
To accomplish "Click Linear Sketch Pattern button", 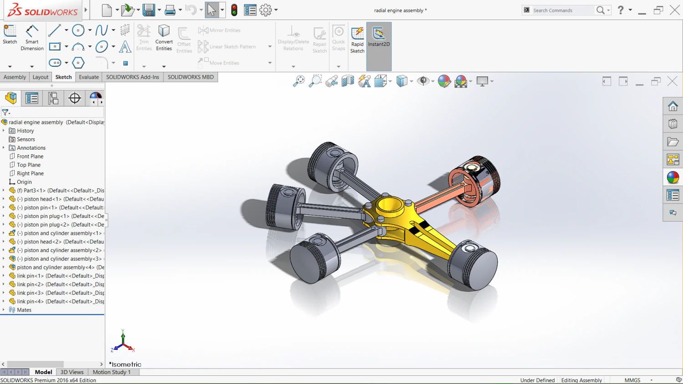I will tap(227, 46).
